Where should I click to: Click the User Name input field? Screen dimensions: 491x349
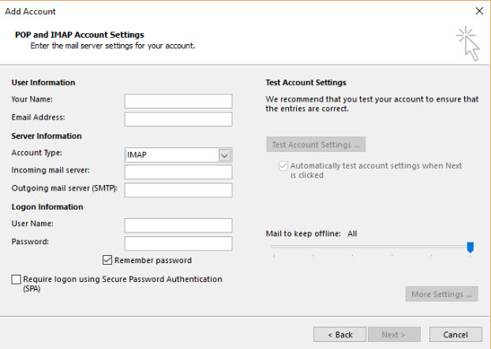(178, 226)
